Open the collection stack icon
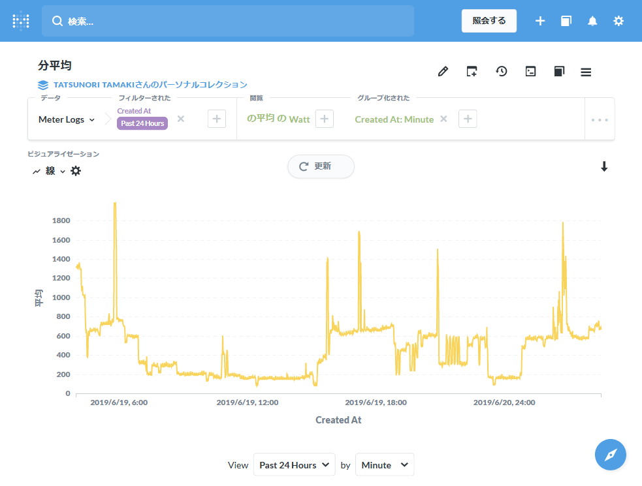 point(43,85)
